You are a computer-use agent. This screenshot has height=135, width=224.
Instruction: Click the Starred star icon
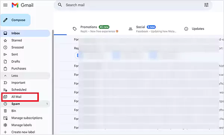click(x=5, y=40)
